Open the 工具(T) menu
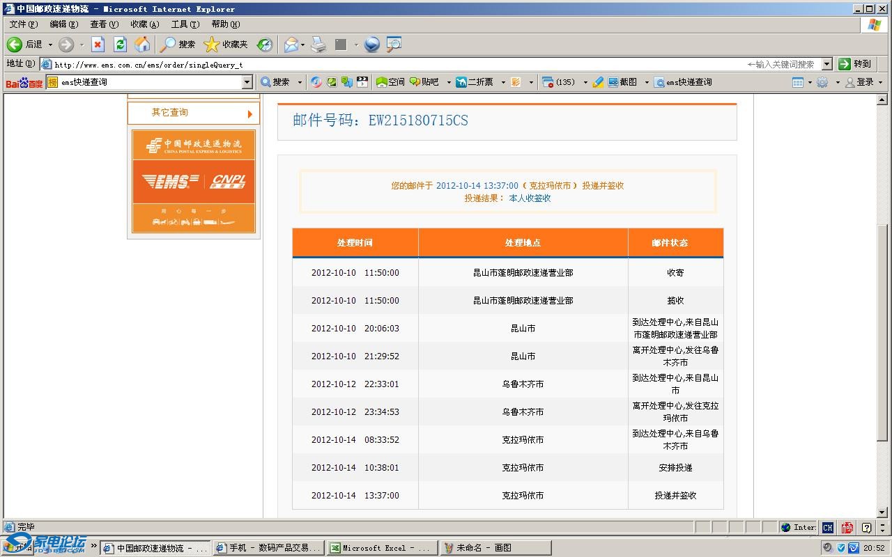Image resolution: width=892 pixels, height=557 pixels. click(x=185, y=24)
